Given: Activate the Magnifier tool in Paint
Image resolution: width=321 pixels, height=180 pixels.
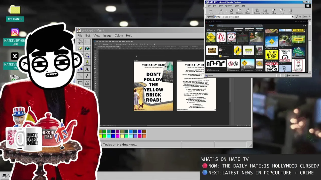Looking at the screenshot, I should tap(87, 55).
